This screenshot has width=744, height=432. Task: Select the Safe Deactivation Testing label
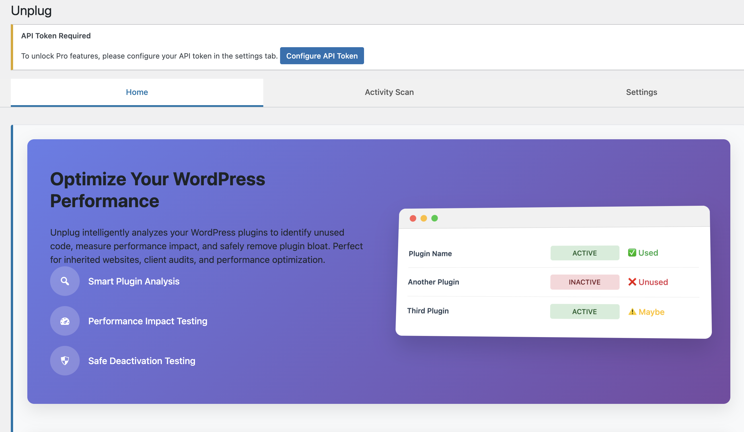(142, 361)
